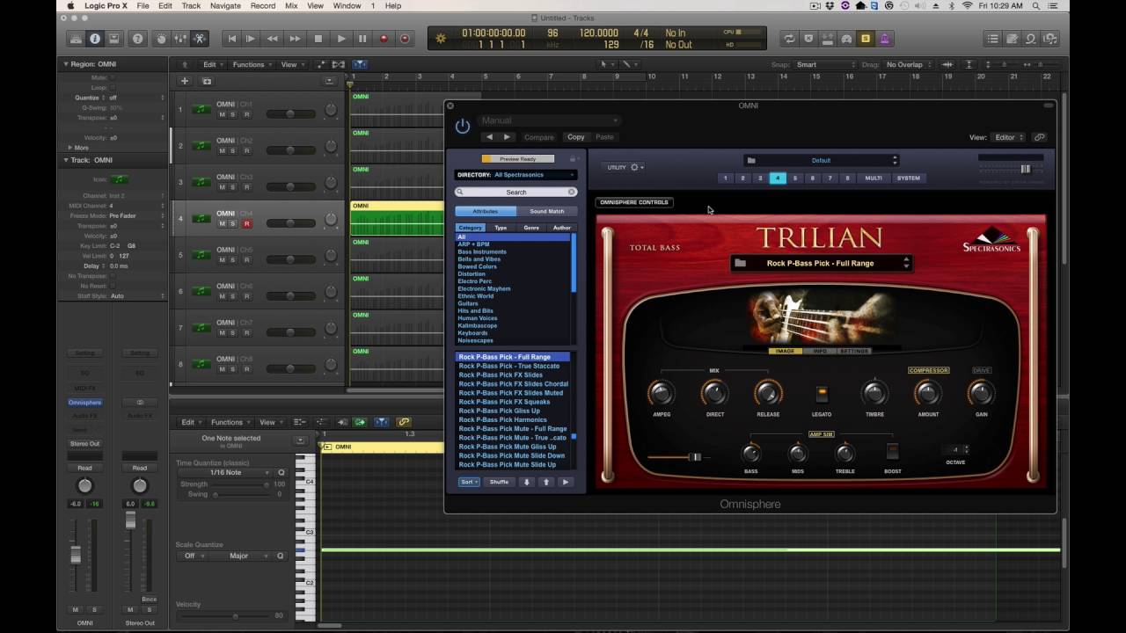This screenshot has height=633, width=1126.
Task: Click Go to Beginning transport button
Action: (232, 39)
